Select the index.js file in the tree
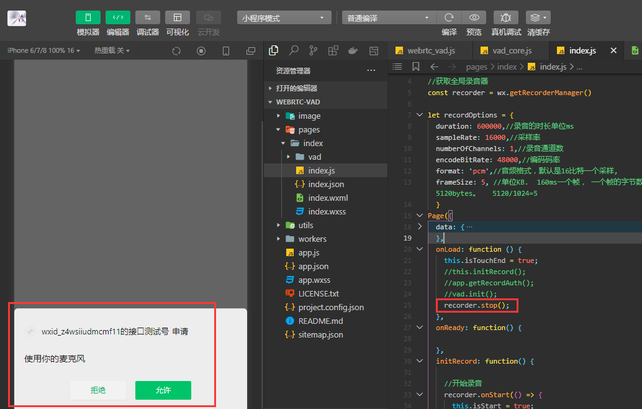This screenshot has width=642, height=409. [325, 170]
